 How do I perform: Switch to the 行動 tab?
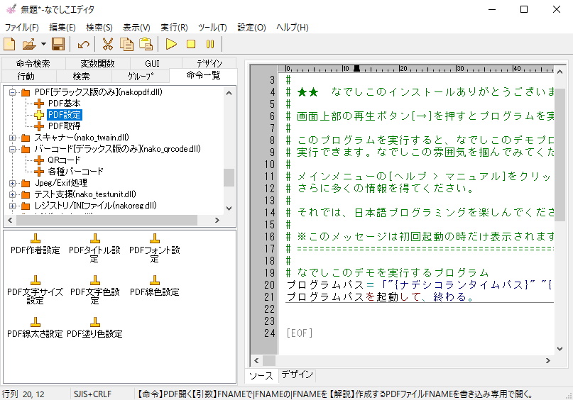(x=26, y=77)
